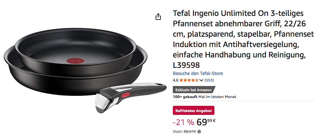
Task: Click the share icon beside product image
Action: (x=158, y=17)
